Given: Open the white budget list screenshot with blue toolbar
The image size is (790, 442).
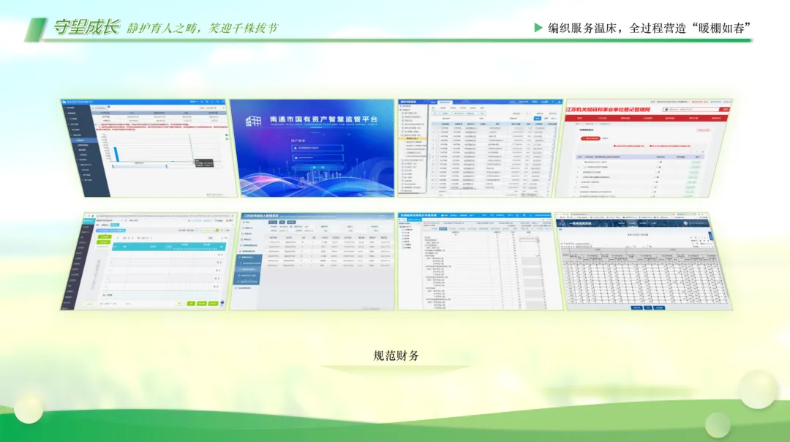Looking at the screenshot, I should click(x=480, y=261).
